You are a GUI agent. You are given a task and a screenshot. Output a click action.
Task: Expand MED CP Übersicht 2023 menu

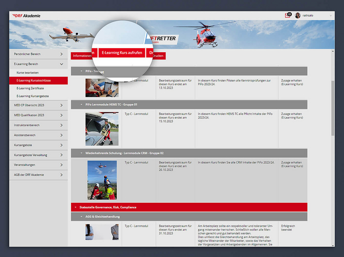click(61, 105)
